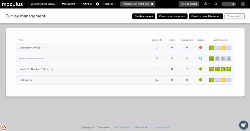Click the king access icon for Final Survey
250x131 pixels.
[x=212, y=80]
